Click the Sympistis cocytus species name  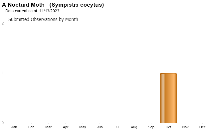[x=77, y=5]
